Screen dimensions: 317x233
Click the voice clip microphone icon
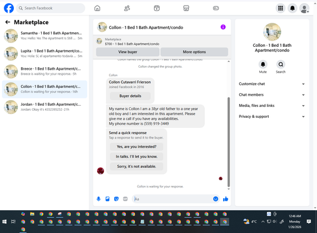click(98, 199)
